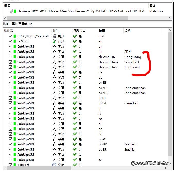
Task: Toggle checkbox for the ko subtitle track
Action: 11,118
